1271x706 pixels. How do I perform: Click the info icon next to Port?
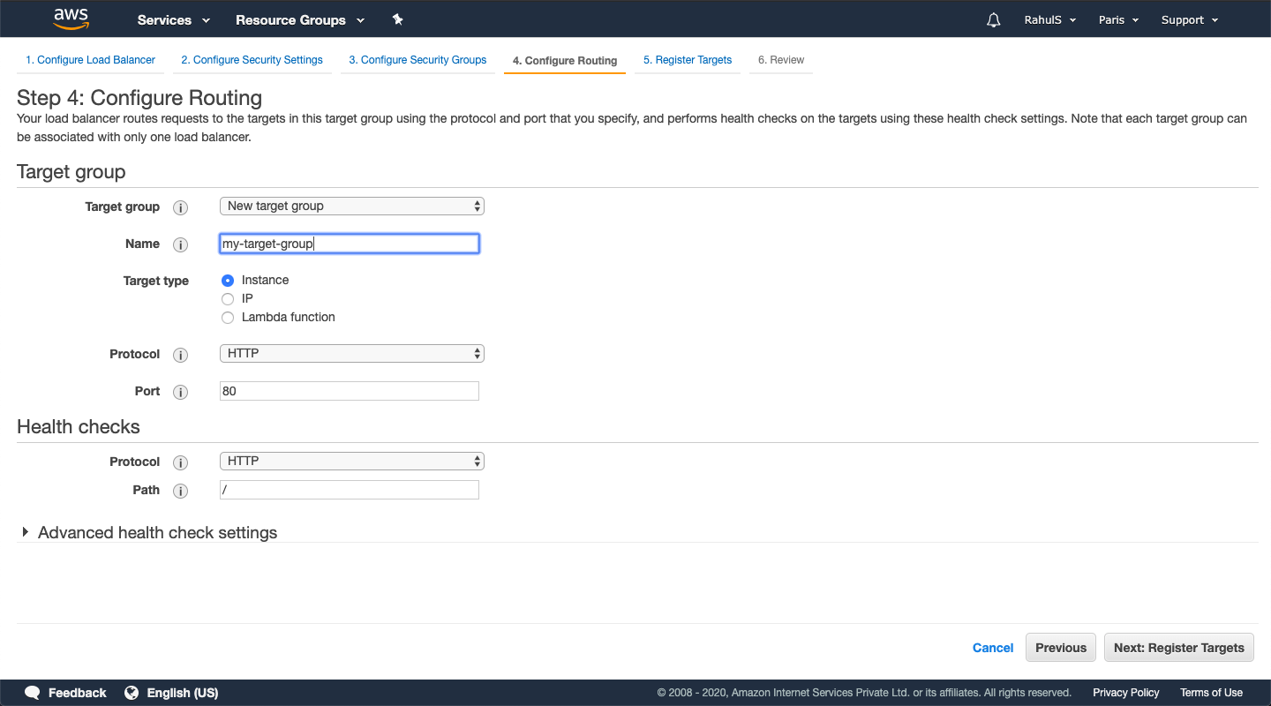point(180,393)
